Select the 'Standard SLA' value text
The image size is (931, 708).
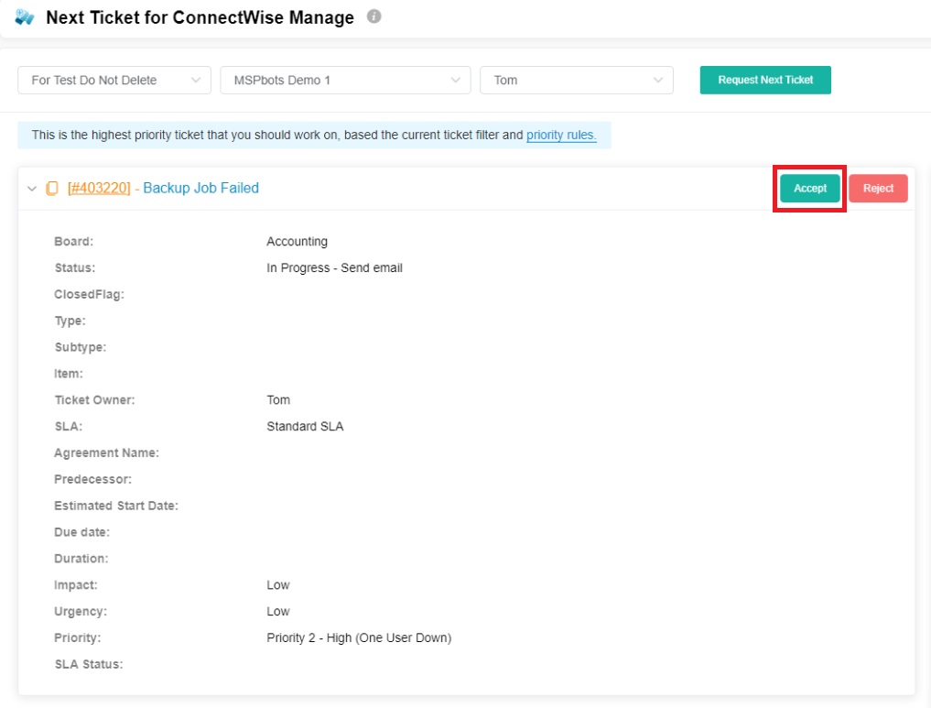point(305,427)
